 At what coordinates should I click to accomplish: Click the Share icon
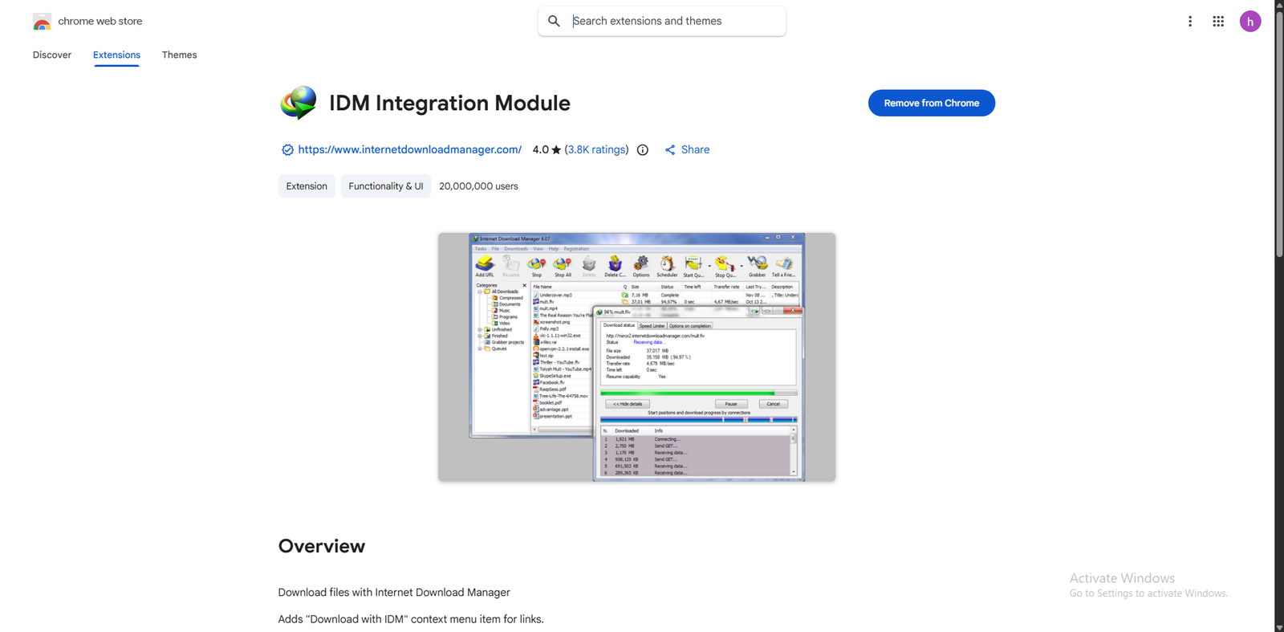(670, 149)
